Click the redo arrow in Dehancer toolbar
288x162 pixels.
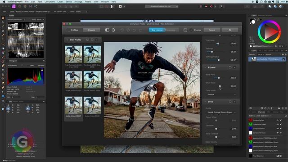point(140,30)
